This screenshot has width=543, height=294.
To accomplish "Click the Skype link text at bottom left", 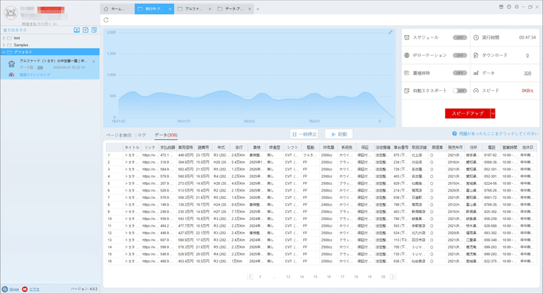I will click(14, 289).
